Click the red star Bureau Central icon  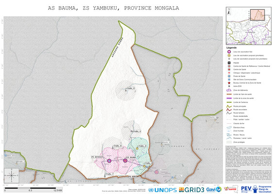click(229, 83)
